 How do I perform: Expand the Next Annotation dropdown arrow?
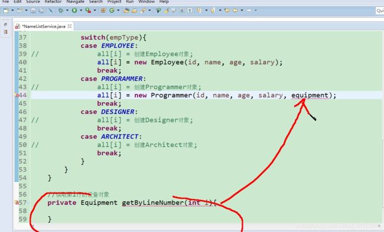206,11
